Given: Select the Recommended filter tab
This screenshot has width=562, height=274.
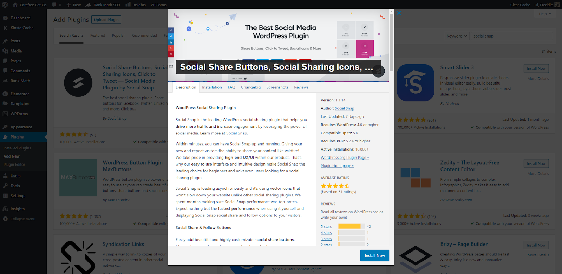Looking at the screenshot, I should pos(144,36).
